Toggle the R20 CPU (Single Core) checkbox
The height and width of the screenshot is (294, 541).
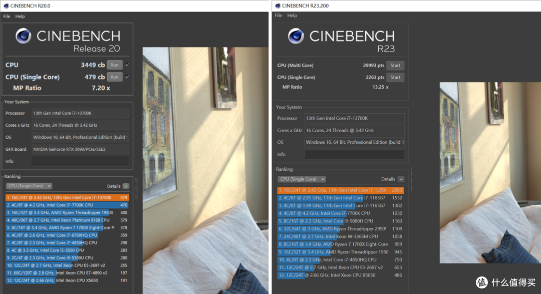127,77
